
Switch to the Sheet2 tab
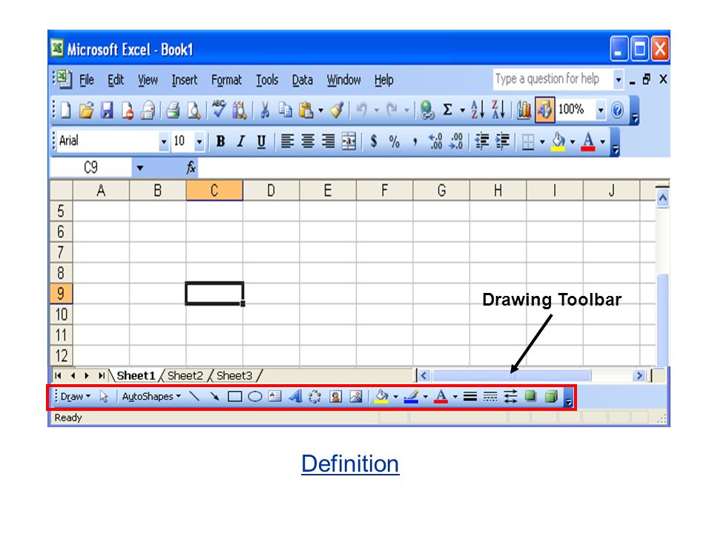[185, 375]
